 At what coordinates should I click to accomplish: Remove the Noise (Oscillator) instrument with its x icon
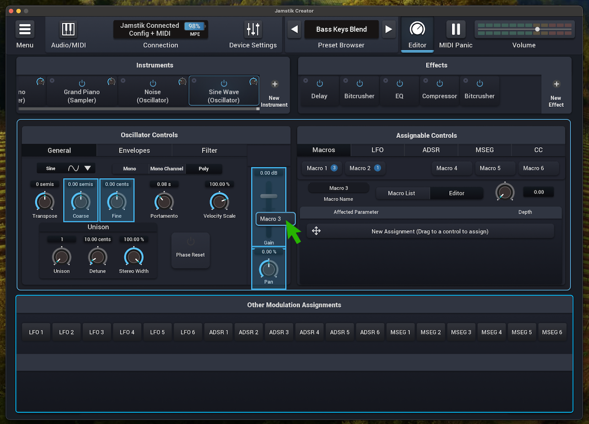point(123,80)
